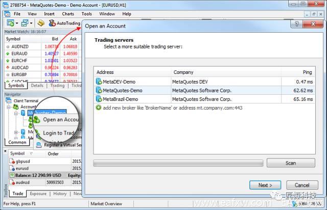The height and width of the screenshot is (210, 327).
Task: Click the server scan progress bar
Action: 178,163
